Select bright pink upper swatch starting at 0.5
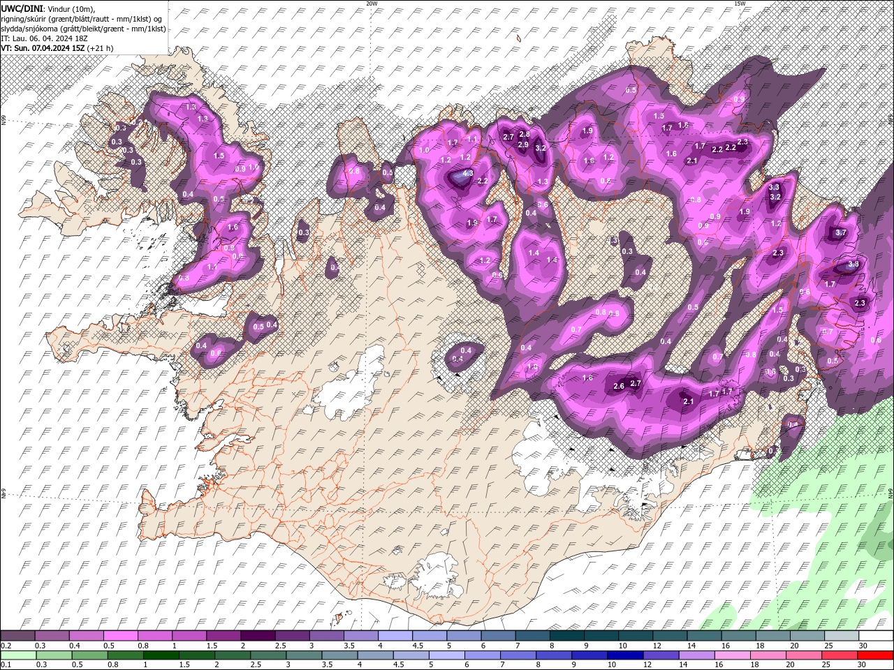 pos(120,636)
